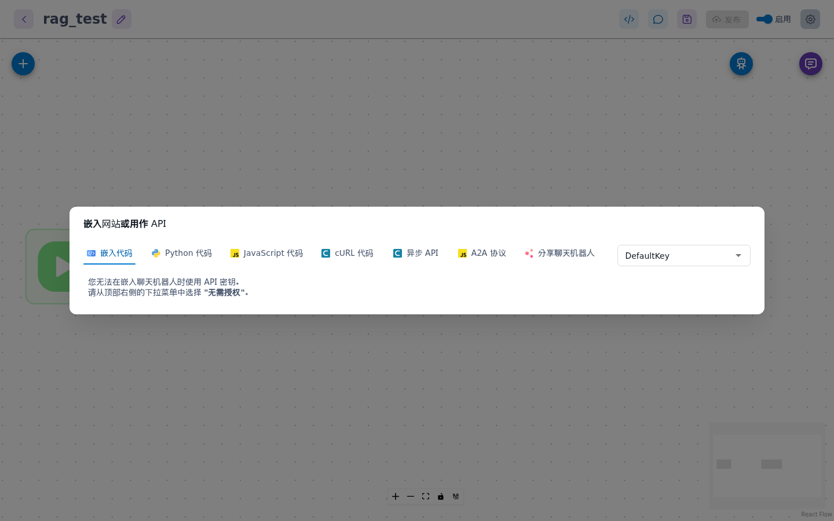
Task: Click the blue plus add-node button
Action: (23, 64)
